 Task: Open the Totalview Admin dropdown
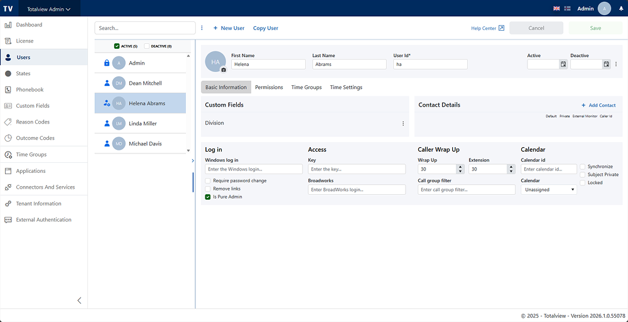49,9
